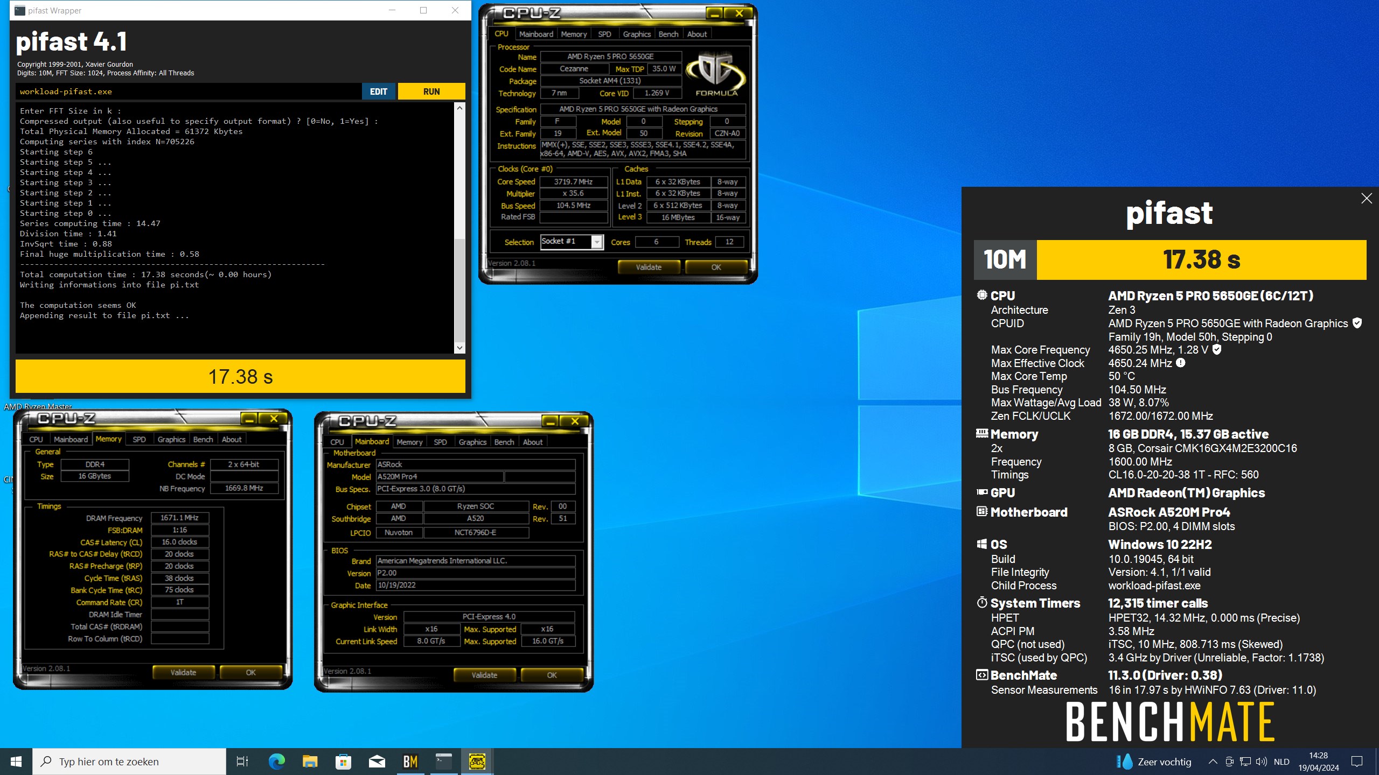Open the volume control in system tray
1379x775 pixels.
coord(1261,762)
